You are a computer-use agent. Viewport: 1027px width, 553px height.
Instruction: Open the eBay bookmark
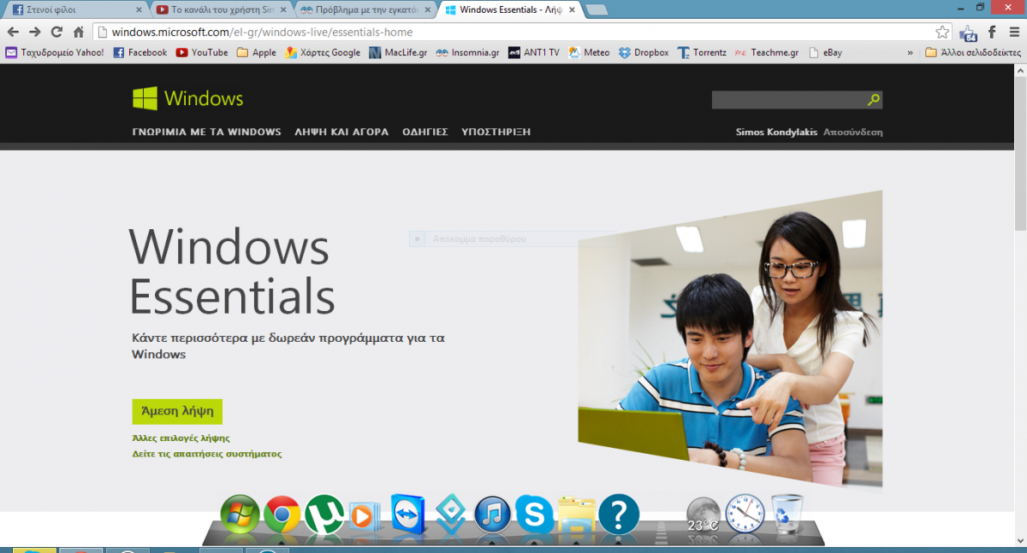click(x=826, y=52)
